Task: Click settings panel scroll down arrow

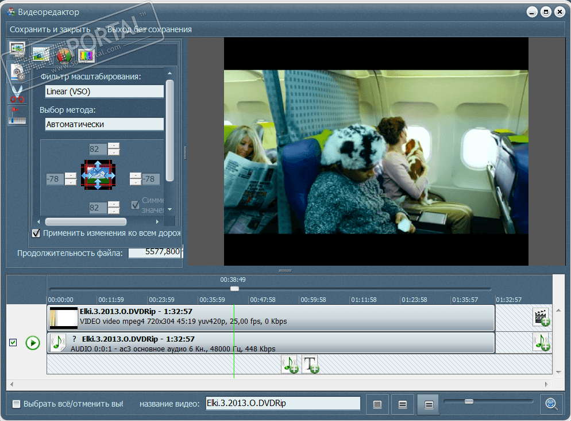Action: point(169,209)
